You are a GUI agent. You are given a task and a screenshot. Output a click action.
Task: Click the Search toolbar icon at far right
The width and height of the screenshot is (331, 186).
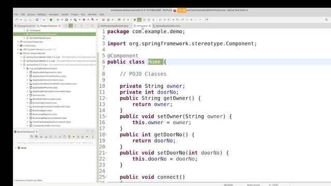326,20
